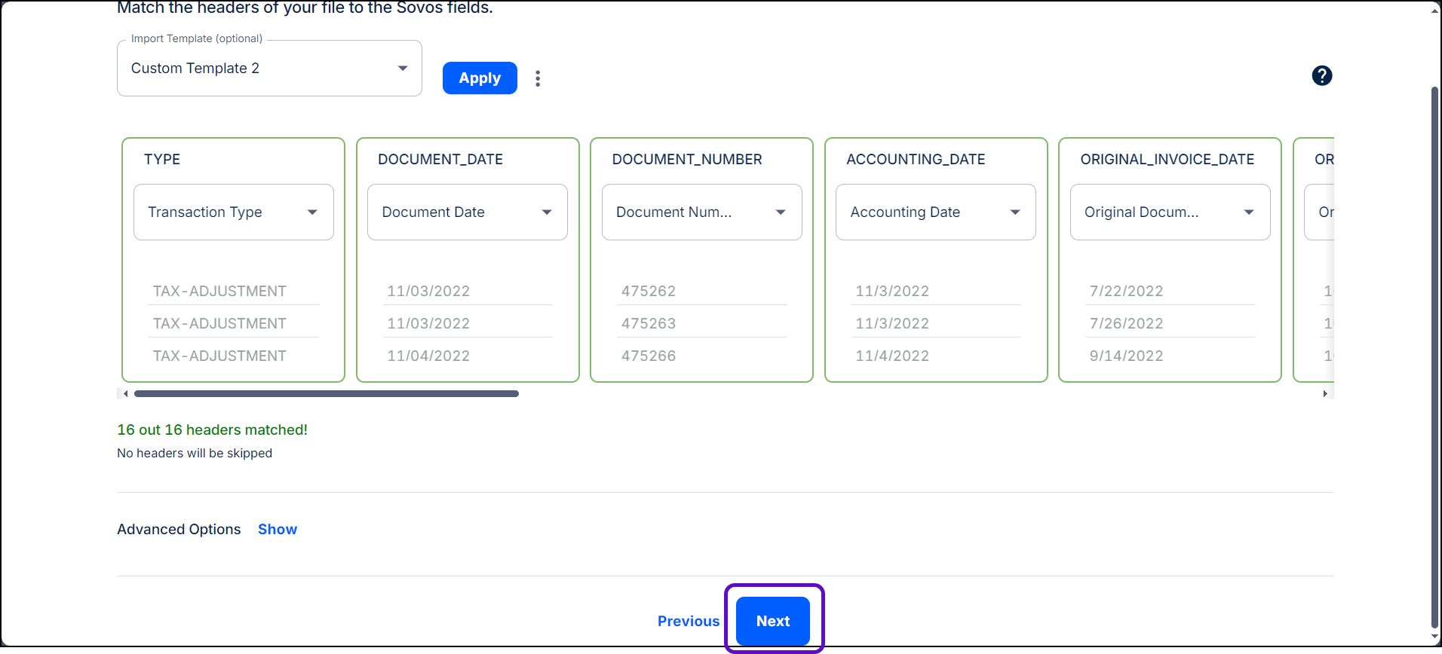Image resolution: width=1442 pixels, height=654 pixels.
Task: Open the Import Template dropdown
Action: coord(269,69)
